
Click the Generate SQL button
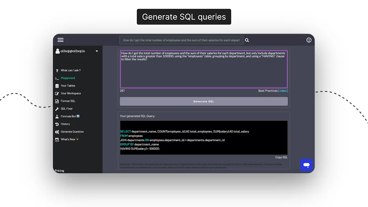204,101
